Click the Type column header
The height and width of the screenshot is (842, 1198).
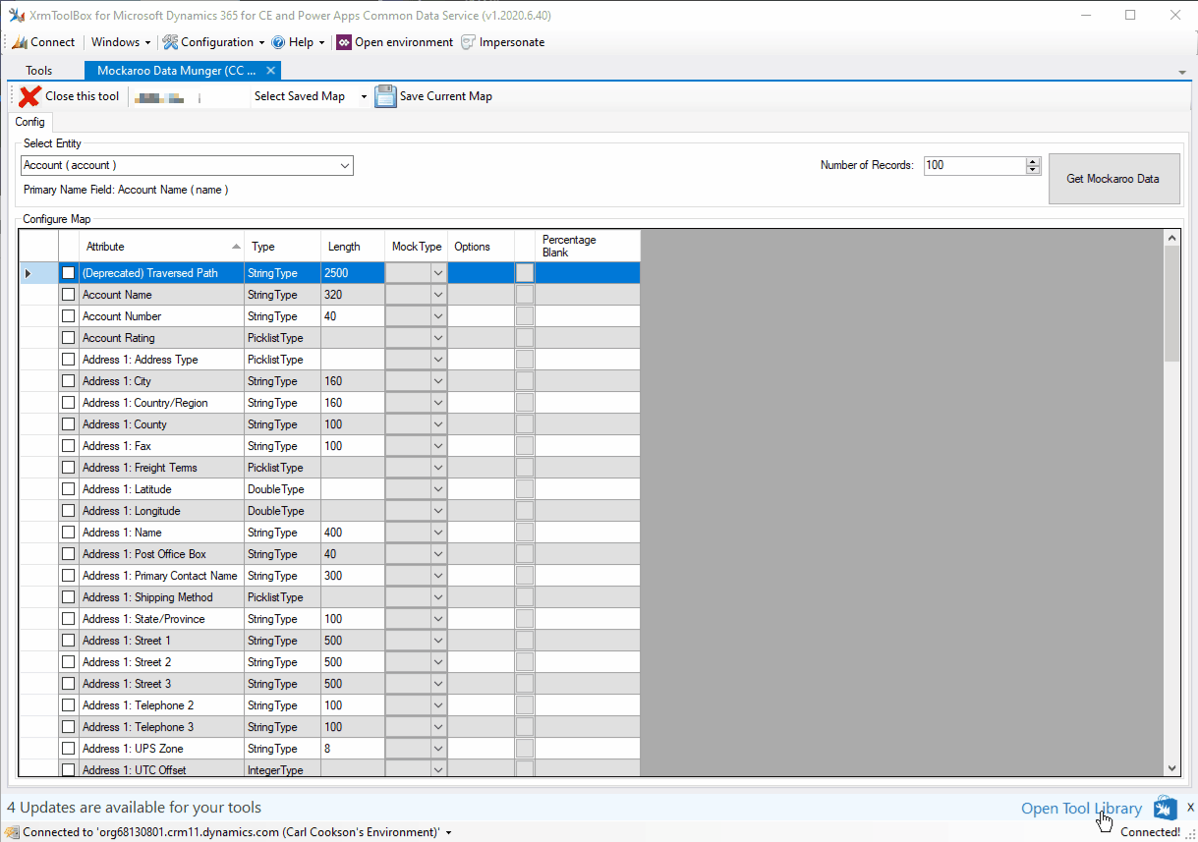click(283, 247)
